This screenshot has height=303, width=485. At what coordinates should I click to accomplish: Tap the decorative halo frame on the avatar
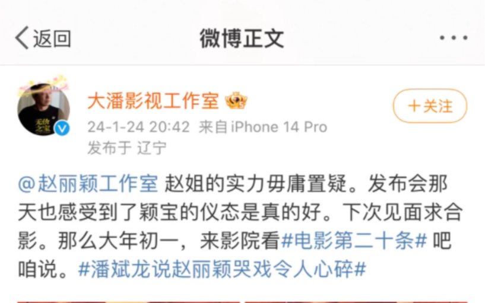pyautogui.click(x=43, y=85)
